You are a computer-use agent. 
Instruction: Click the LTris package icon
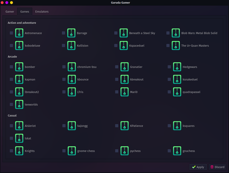[72, 92]
